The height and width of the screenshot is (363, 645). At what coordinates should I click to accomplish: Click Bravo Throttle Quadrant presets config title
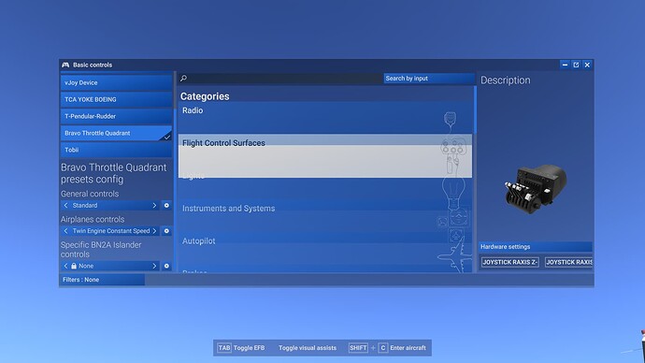(113, 173)
